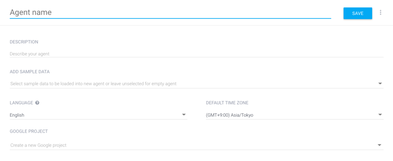393x161 pixels.
Task: Focus the Agent name text field
Action: click(169, 12)
